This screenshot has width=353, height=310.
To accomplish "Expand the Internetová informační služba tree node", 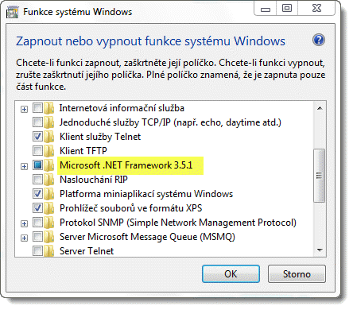I will pyautogui.click(x=24, y=109).
